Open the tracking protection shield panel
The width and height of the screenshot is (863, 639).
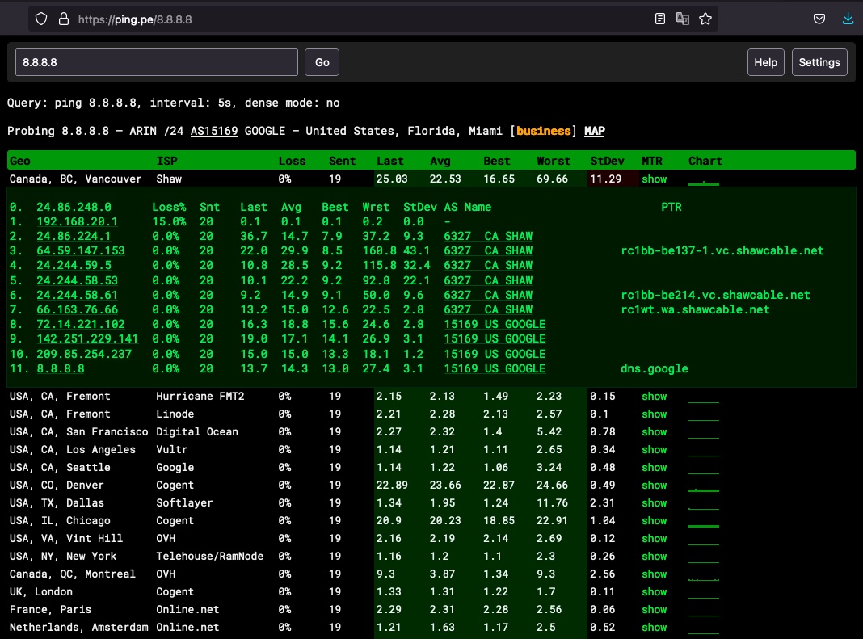coord(40,19)
